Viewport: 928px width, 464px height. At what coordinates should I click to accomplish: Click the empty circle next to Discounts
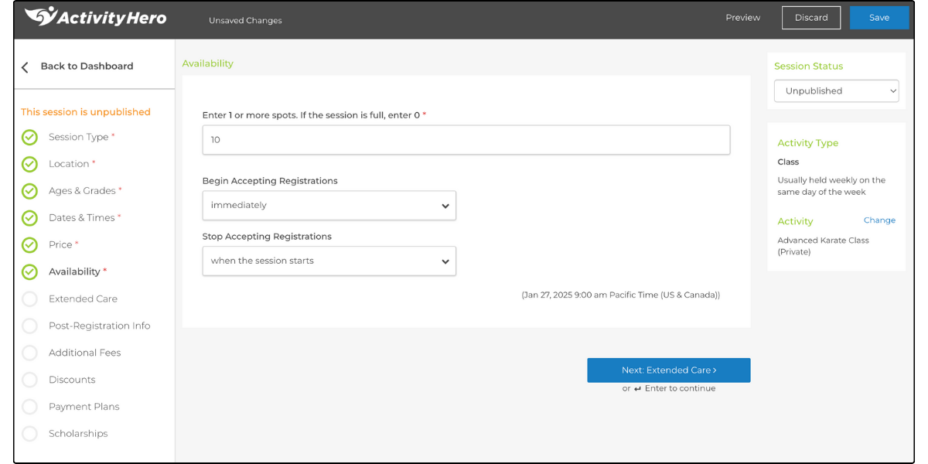pyautogui.click(x=29, y=380)
